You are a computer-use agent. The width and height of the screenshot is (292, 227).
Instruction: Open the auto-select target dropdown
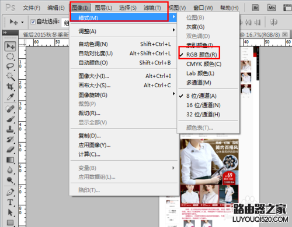click(66, 23)
